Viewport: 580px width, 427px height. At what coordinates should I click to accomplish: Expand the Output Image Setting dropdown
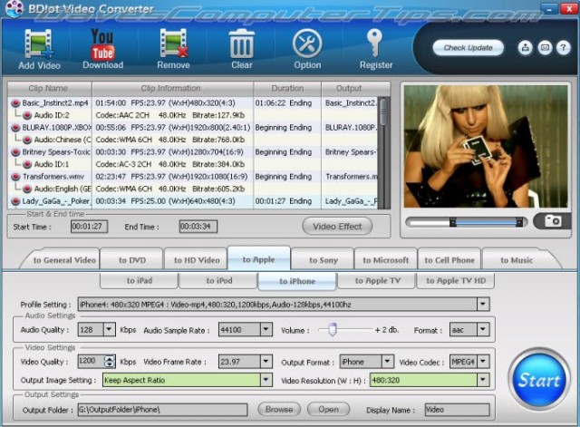266,380
